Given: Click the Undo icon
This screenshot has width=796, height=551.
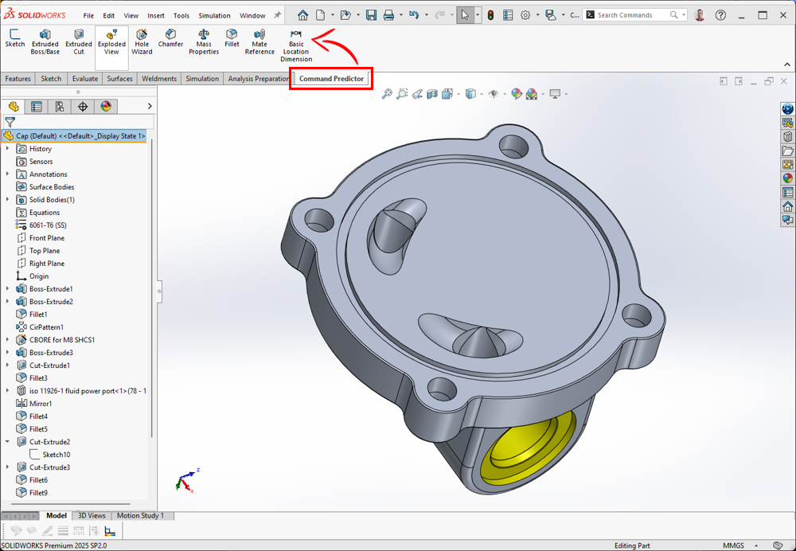Looking at the screenshot, I should [414, 15].
